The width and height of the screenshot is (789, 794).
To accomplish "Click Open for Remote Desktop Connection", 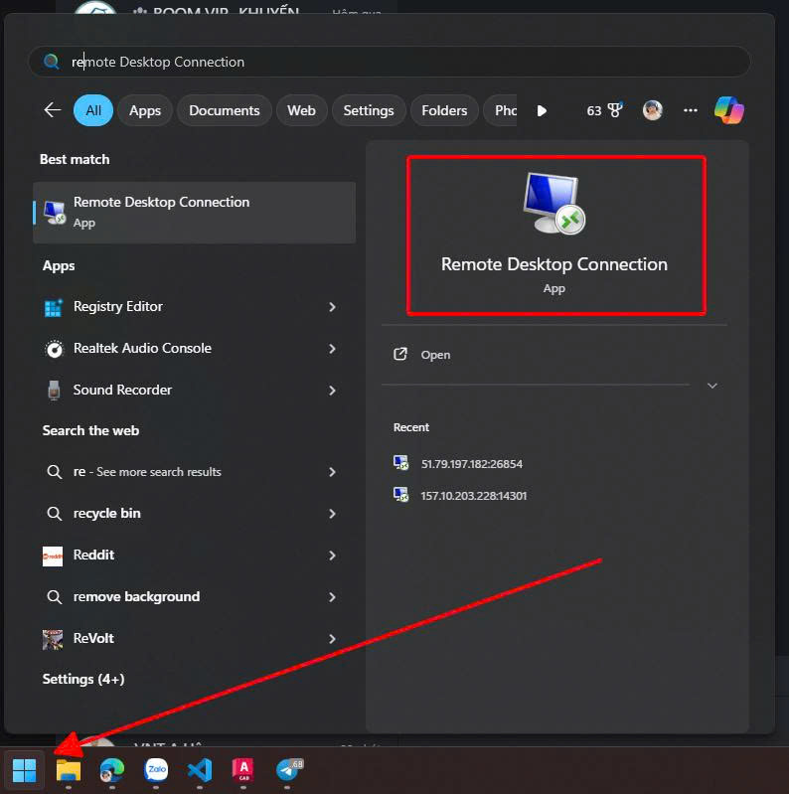I will pos(435,355).
